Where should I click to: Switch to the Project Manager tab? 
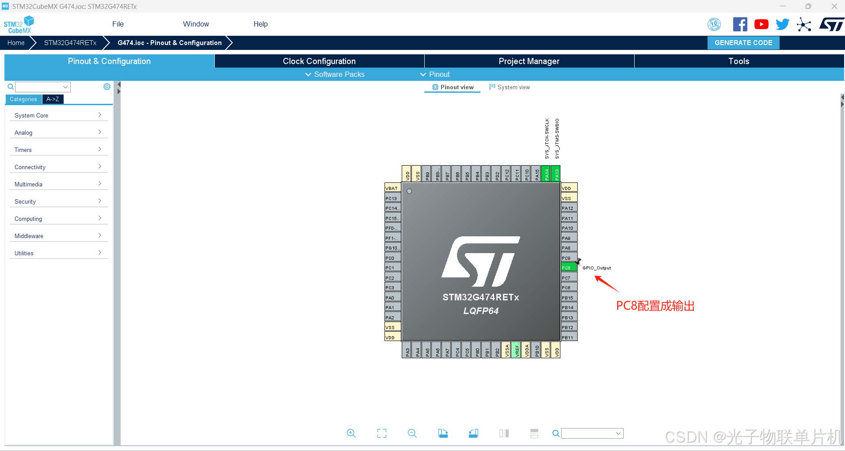pyautogui.click(x=529, y=61)
